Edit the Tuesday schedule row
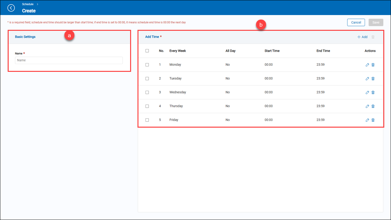391x220 pixels. tap(367, 79)
